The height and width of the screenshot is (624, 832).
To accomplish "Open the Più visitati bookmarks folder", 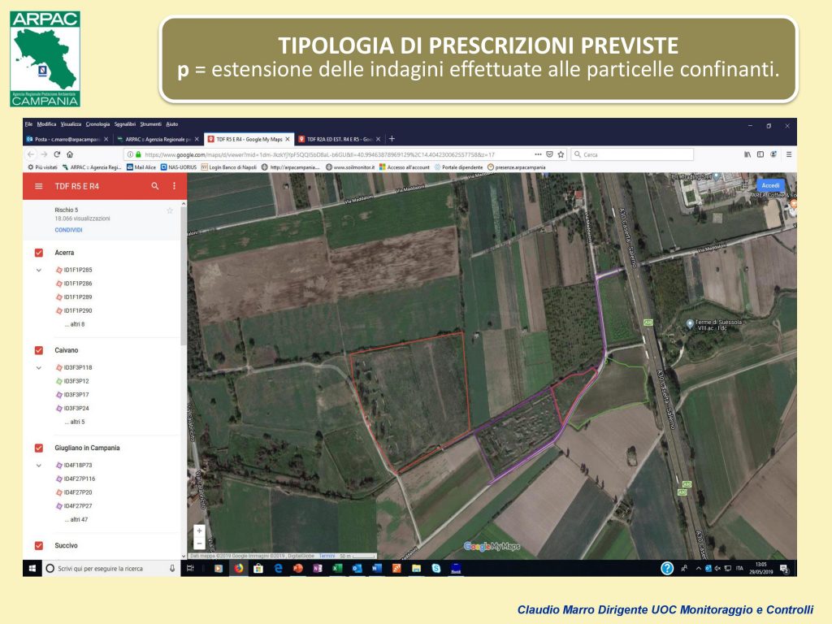I will (x=42, y=167).
